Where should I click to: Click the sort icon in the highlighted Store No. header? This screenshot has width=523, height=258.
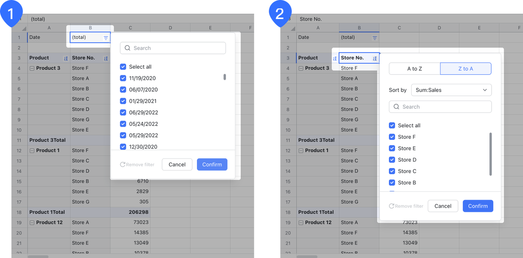(x=375, y=58)
